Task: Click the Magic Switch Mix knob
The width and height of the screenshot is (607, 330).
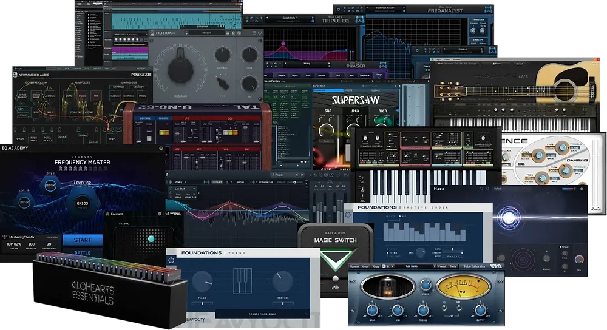Action: [x=335, y=278]
